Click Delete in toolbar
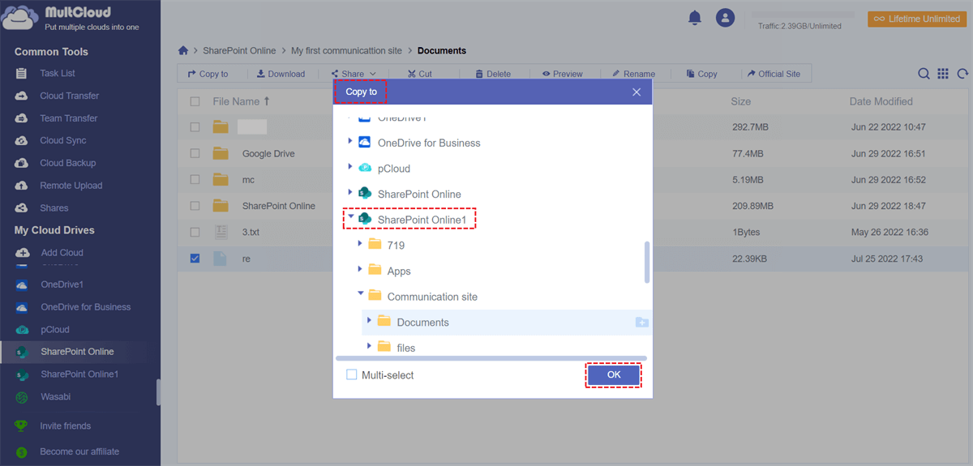 pyautogui.click(x=493, y=74)
